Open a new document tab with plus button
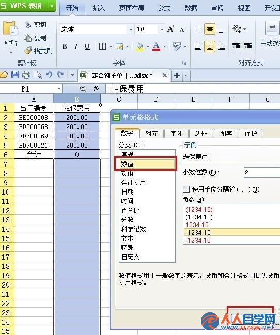Viewport: 280px width, 335px height. (177, 75)
